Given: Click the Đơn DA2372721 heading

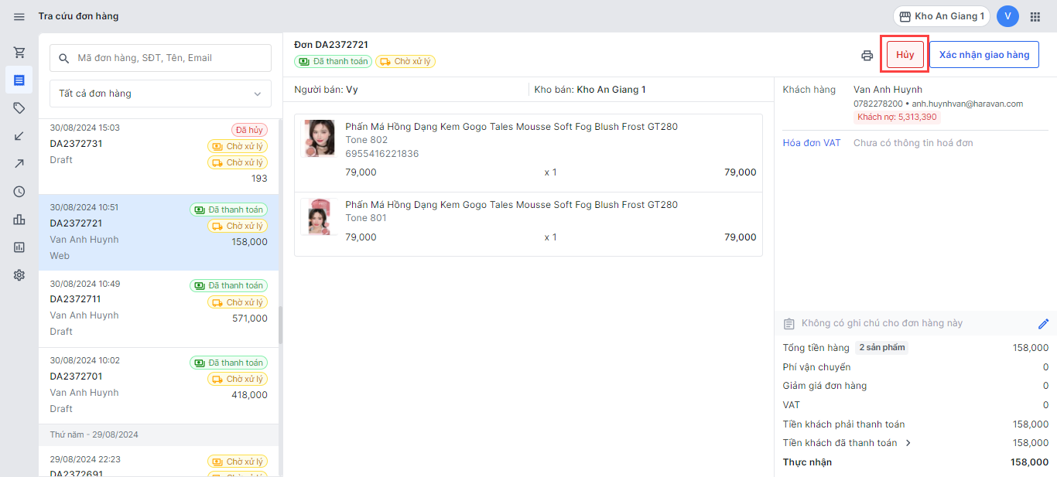Looking at the screenshot, I should pos(331,45).
